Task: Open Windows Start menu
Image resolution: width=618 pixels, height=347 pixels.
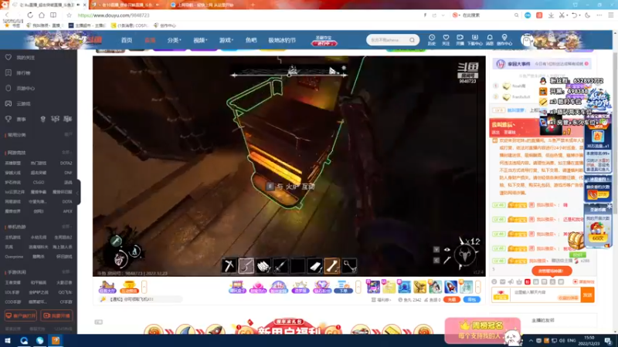Action: (8, 340)
